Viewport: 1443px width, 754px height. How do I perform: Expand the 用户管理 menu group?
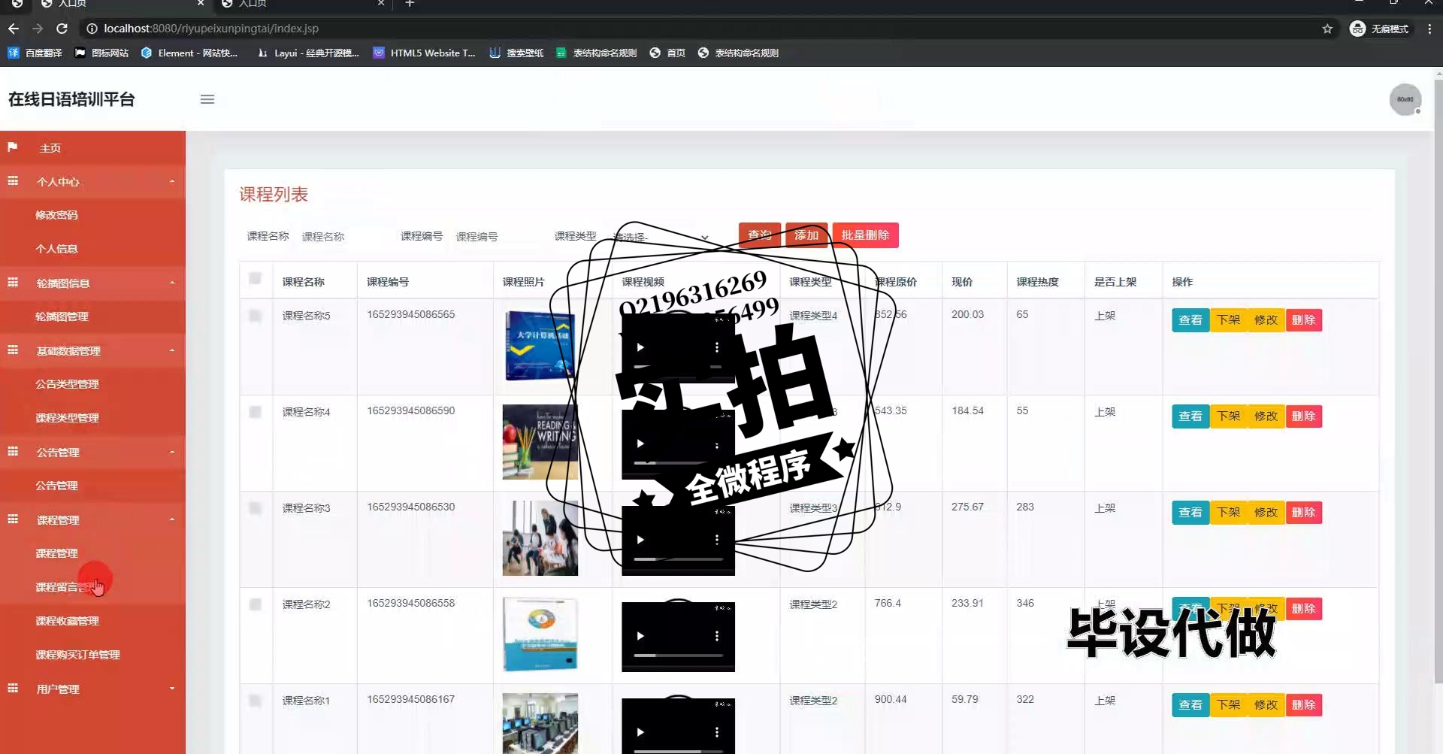pos(172,689)
